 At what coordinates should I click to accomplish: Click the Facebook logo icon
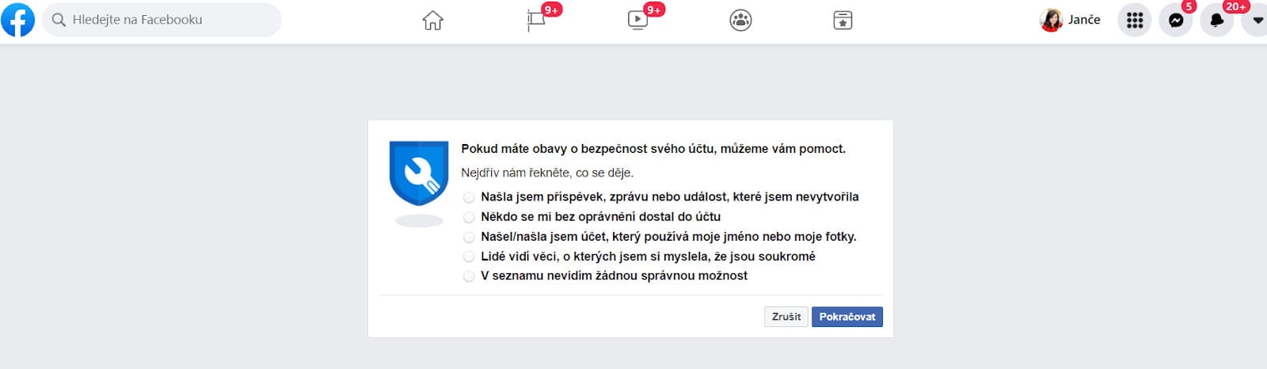(x=17, y=20)
